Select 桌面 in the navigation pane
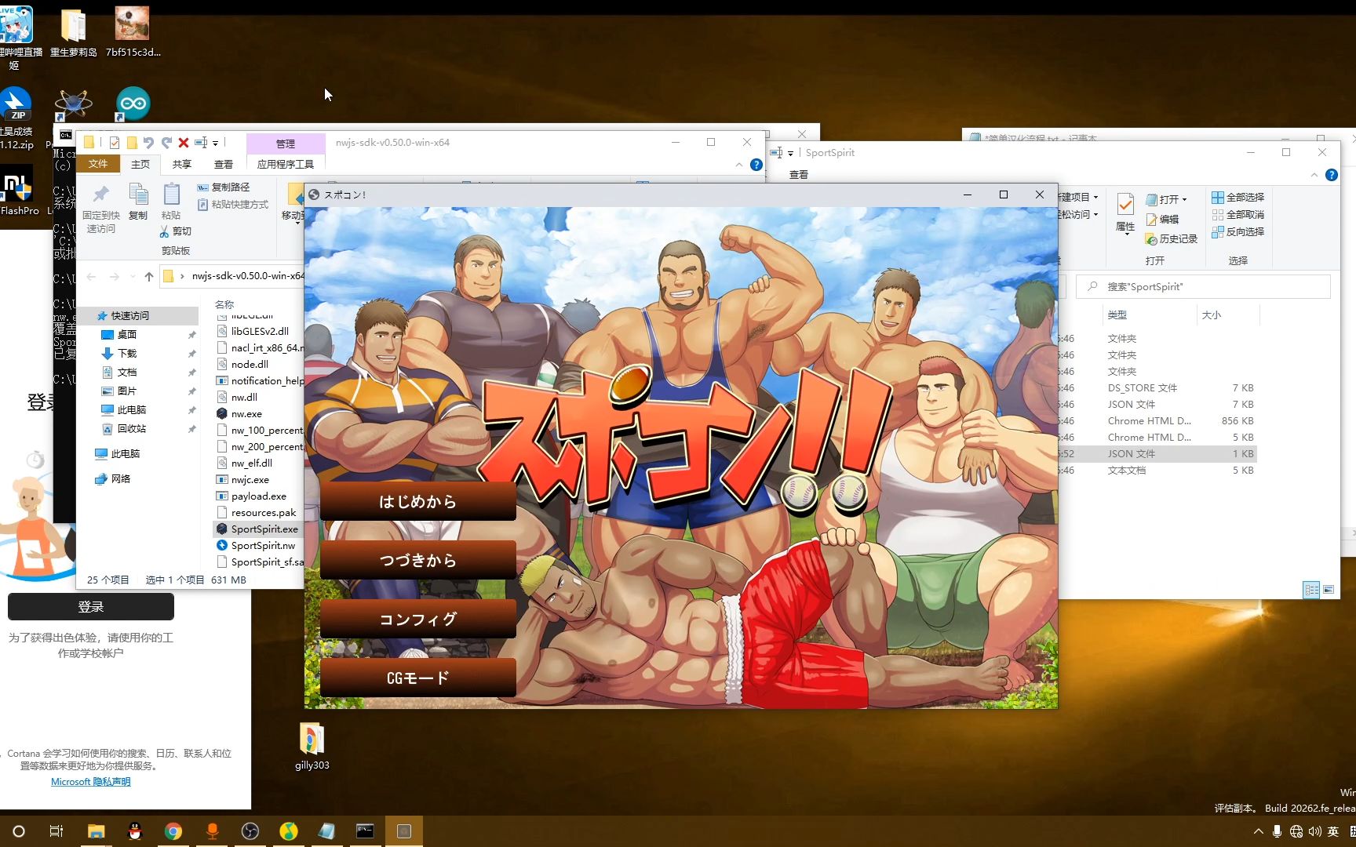Viewport: 1356px width, 847px height. click(x=127, y=335)
